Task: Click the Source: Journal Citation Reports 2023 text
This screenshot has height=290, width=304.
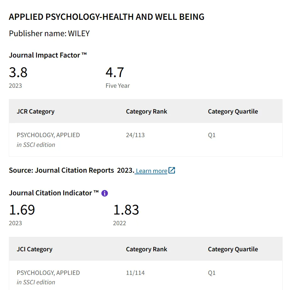Action: [x=71, y=170]
